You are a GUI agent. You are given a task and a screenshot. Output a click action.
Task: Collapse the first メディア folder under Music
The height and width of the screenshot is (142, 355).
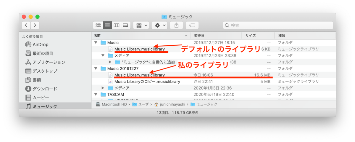click(103, 55)
